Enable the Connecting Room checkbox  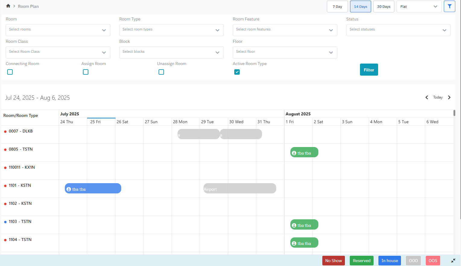coord(10,72)
